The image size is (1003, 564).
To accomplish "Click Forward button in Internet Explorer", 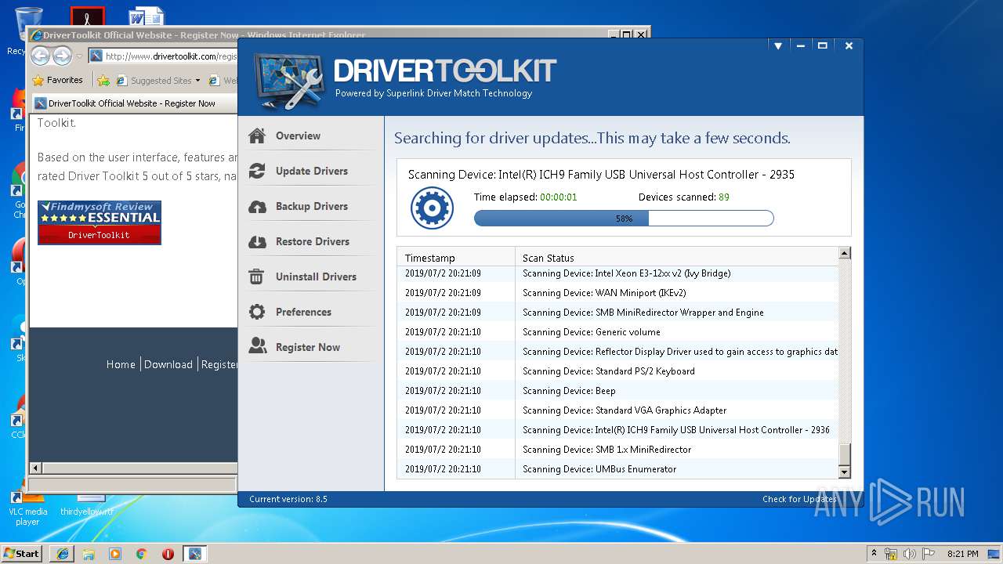I will (62, 56).
